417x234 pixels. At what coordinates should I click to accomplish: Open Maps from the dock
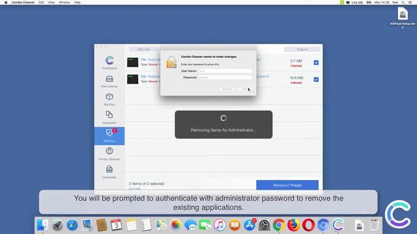[161, 225]
